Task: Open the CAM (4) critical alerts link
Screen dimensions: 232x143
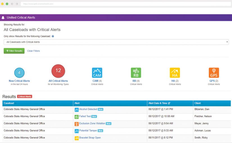Action: click(97, 81)
